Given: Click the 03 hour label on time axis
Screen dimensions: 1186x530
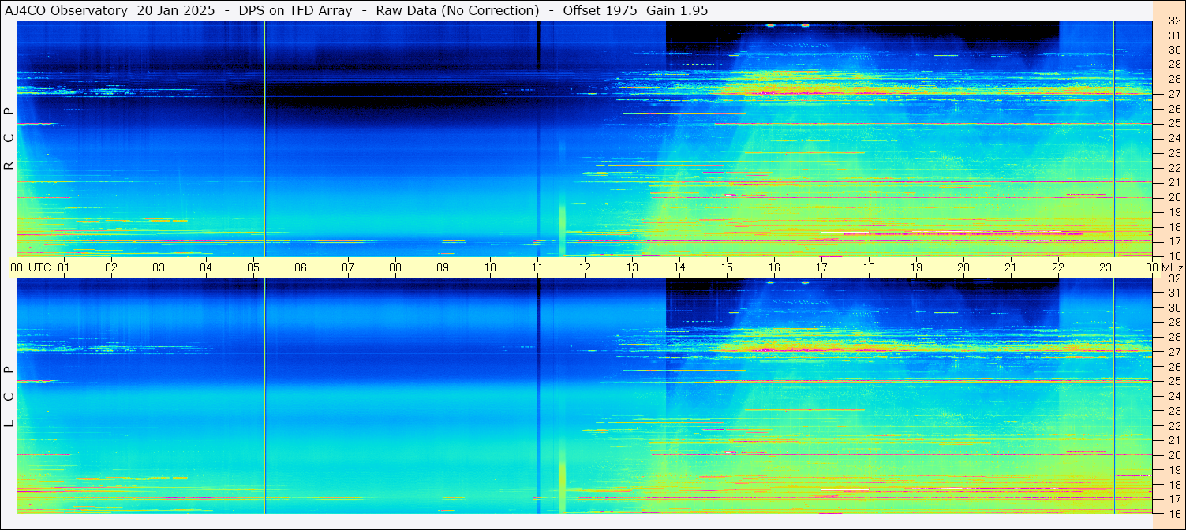Looking at the screenshot, I should click(x=159, y=267).
